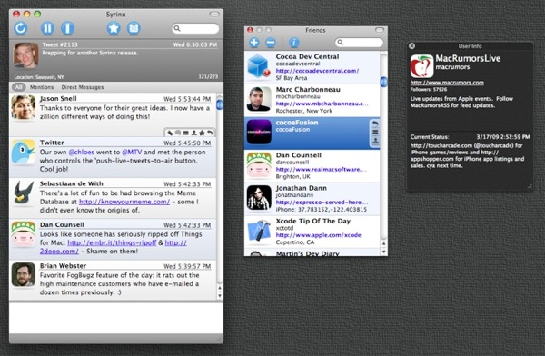Viewport: 545px width, 356px height.
Task: Open the mbcharbonneau website link
Action: click(322, 104)
